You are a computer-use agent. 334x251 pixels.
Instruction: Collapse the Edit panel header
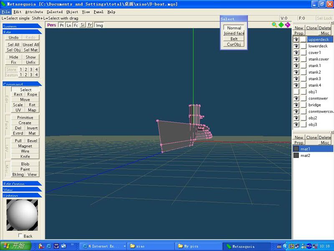[x=22, y=32]
